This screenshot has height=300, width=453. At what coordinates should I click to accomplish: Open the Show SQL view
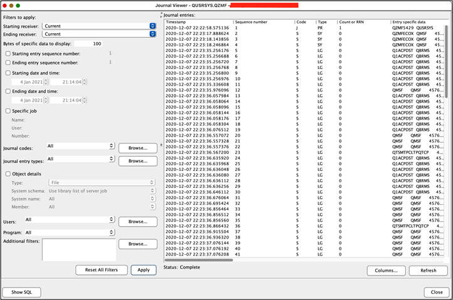pos(21,292)
